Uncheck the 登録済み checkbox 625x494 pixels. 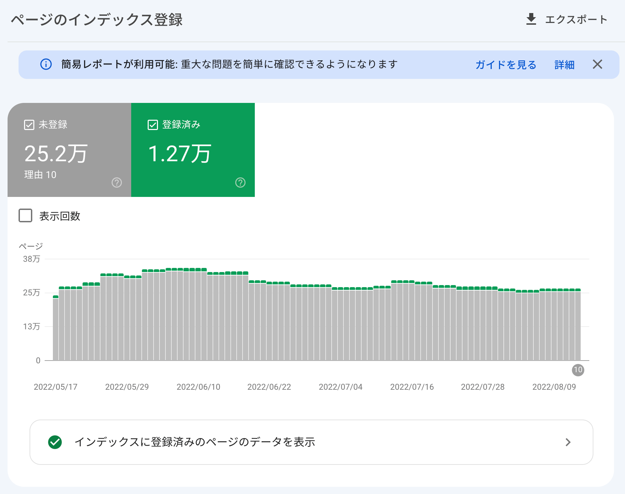(153, 125)
